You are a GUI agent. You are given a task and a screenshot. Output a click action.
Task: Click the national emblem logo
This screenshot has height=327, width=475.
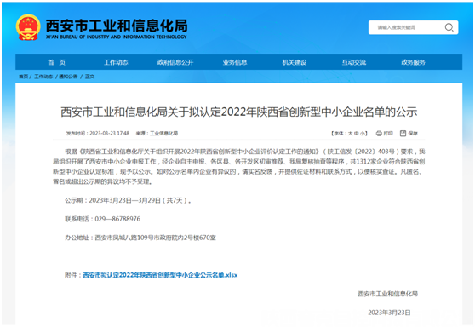pos(28,27)
